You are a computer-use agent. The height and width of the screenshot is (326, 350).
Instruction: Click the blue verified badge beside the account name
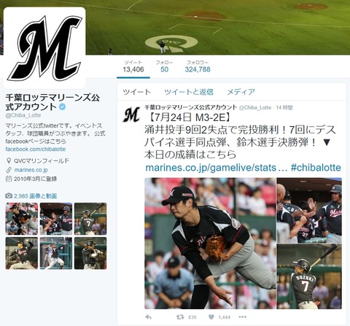coord(63,106)
